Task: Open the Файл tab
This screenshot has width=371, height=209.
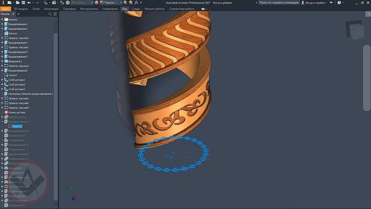Action: click(6, 9)
